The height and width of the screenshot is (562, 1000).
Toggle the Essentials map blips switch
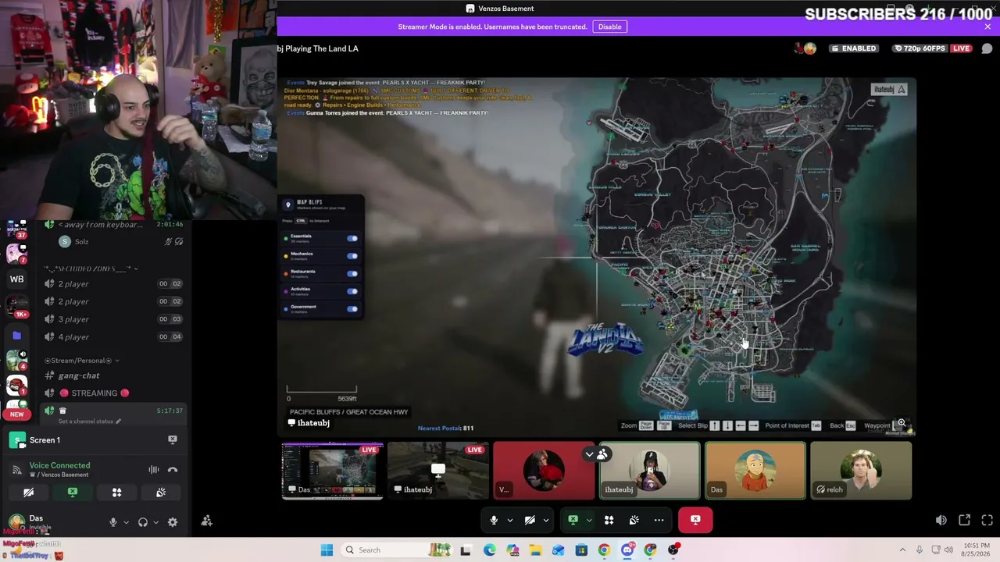point(352,238)
